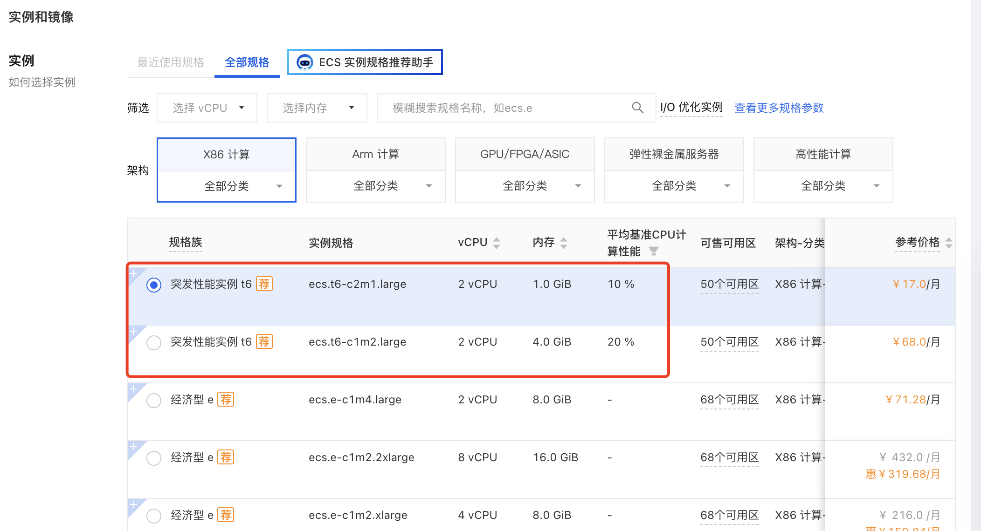Select 弹性裸金属服务器 architecture
This screenshot has height=531, width=981.
[x=674, y=154]
